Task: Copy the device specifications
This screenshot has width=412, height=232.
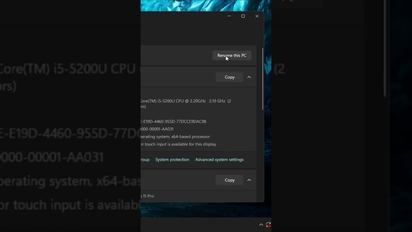Action: (229, 77)
